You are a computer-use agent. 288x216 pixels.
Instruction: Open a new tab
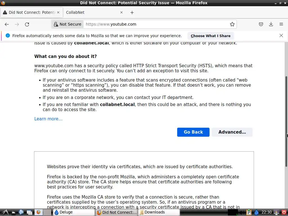pos(132,12)
